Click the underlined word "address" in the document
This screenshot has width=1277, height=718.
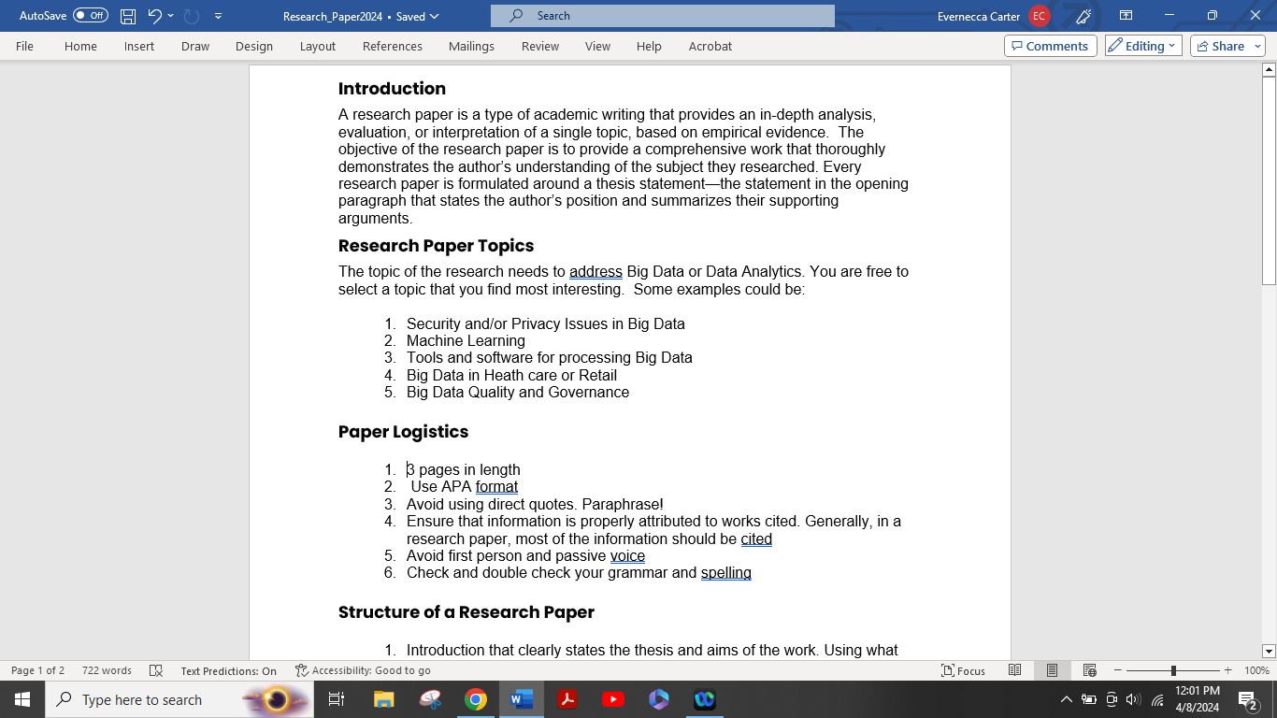click(595, 272)
